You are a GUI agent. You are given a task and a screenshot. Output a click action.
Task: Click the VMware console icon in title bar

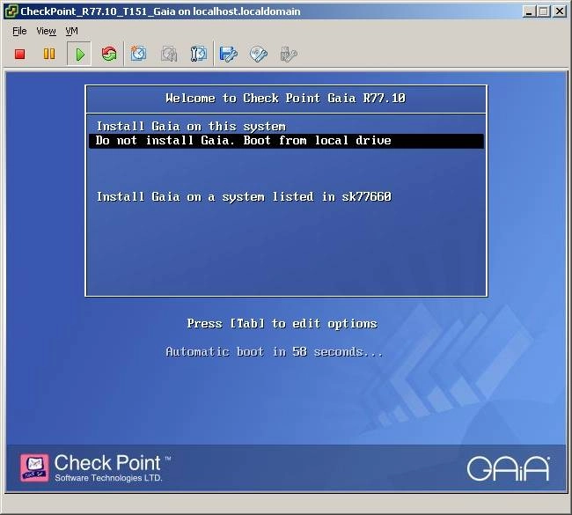click(11, 11)
